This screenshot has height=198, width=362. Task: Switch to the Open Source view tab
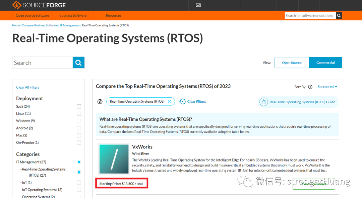291,62
